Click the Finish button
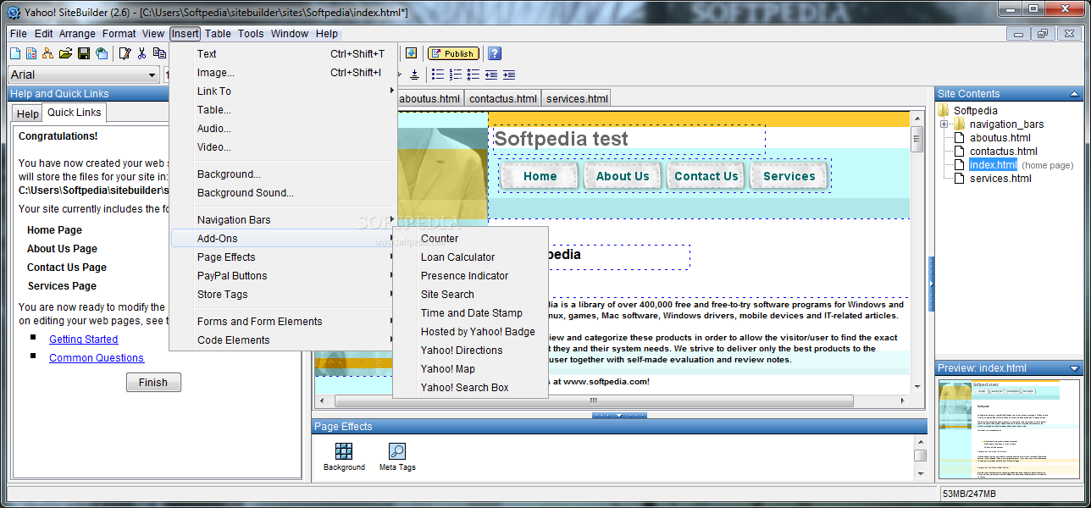Image resolution: width=1091 pixels, height=508 pixels. (153, 382)
